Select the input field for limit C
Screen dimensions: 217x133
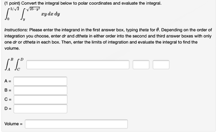pos(40,99)
